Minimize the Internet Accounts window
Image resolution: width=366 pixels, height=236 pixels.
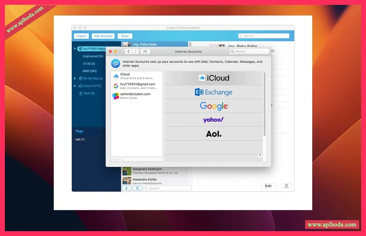tap(115, 51)
